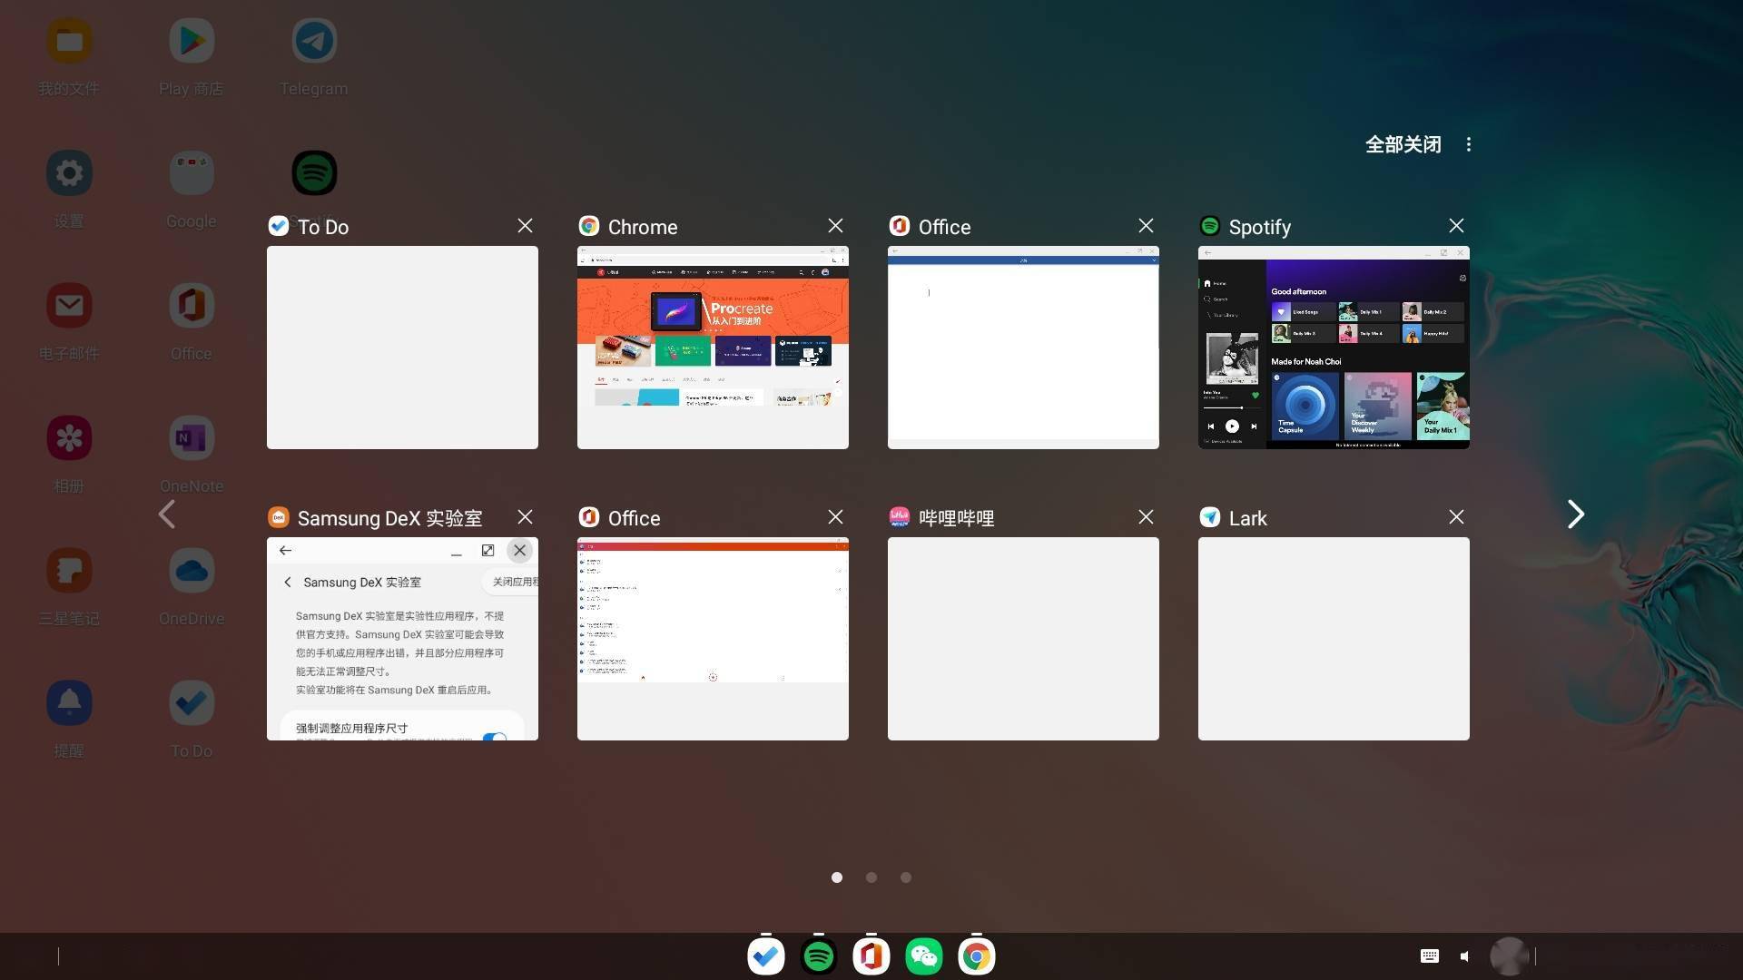Open To Do taskbar icon
Screen dimensions: 1743x980
point(765,956)
